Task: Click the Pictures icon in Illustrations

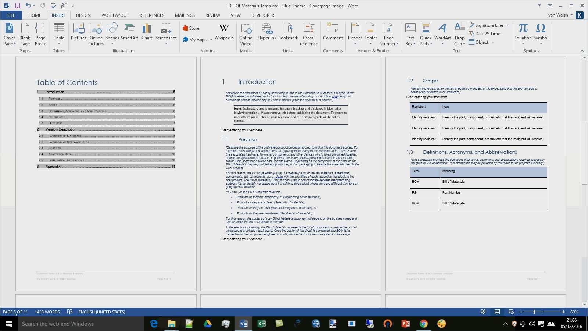Action: tap(78, 32)
